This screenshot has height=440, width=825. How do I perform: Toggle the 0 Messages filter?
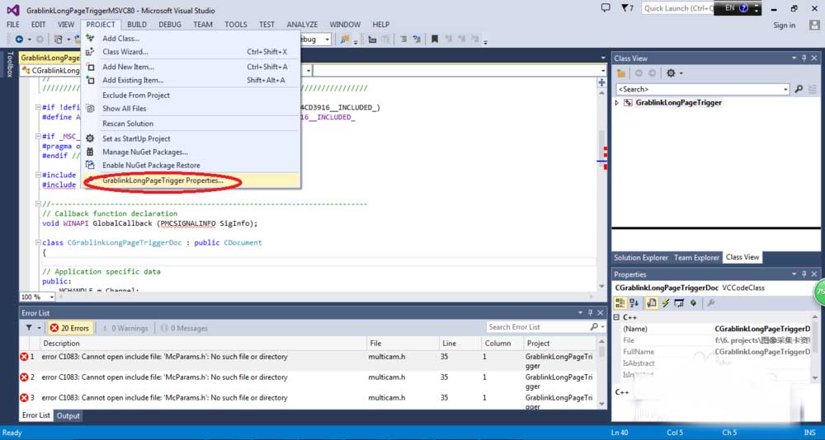coord(184,328)
